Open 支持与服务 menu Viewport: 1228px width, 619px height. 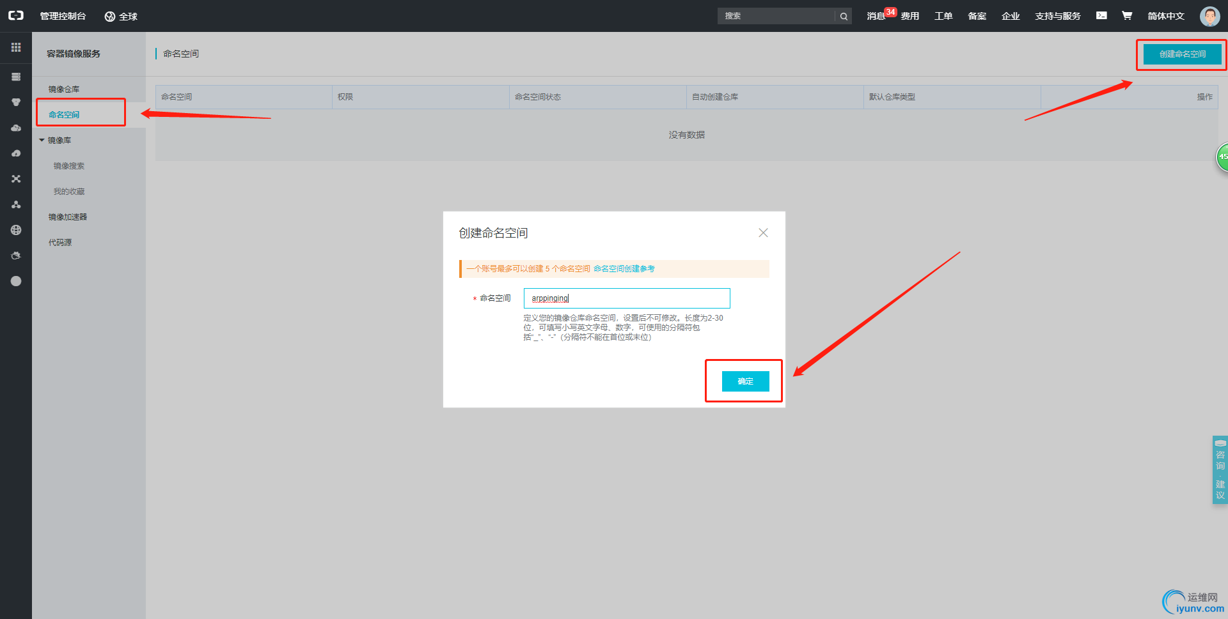pos(1058,16)
